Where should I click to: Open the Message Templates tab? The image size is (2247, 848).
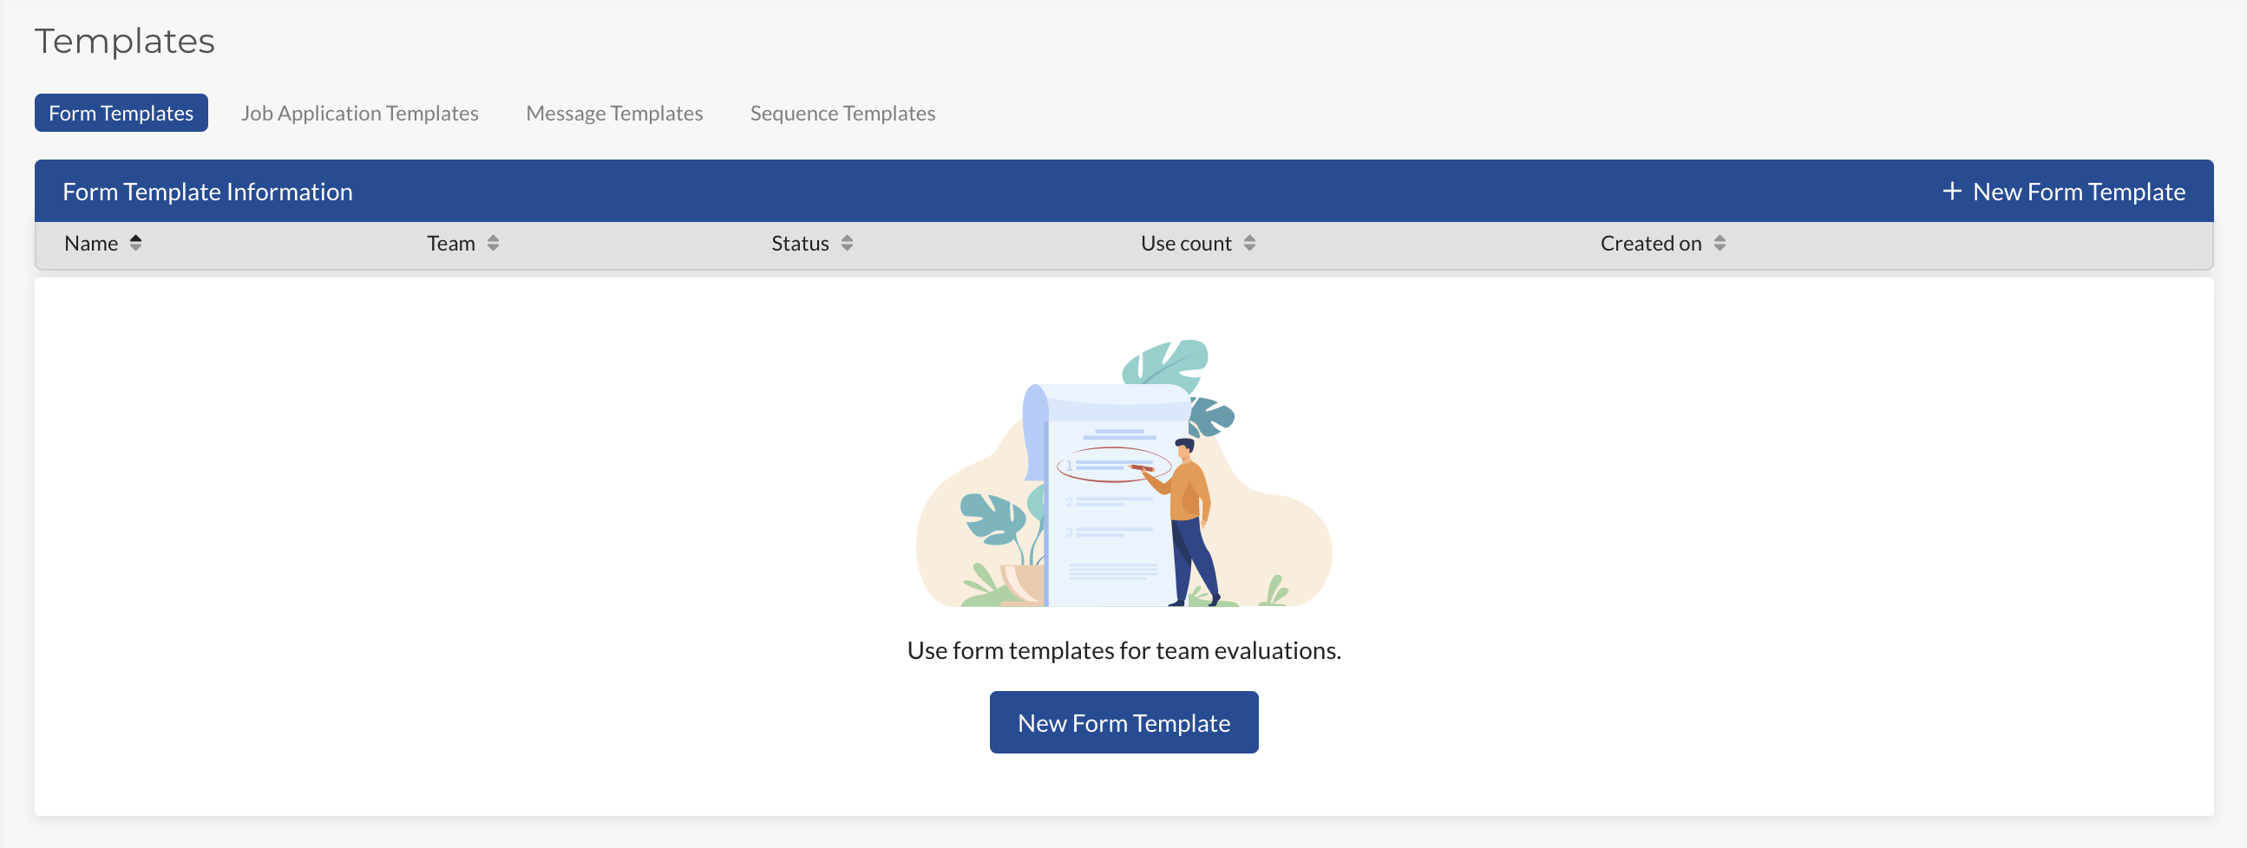coord(614,113)
